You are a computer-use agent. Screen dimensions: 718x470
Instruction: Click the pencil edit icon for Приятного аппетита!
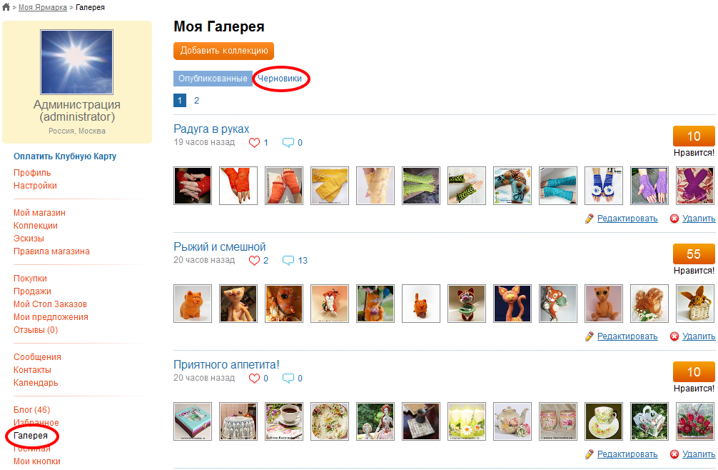click(590, 454)
